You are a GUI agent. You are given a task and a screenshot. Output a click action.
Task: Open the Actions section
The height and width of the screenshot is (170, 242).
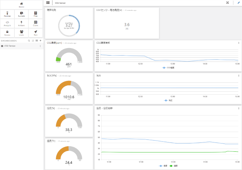click(22, 23)
